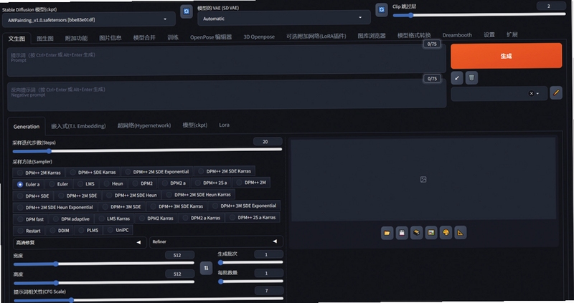574x303 pixels.
Task: Adjust the Clip 跳过层 slider
Action: (x=479, y=15)
